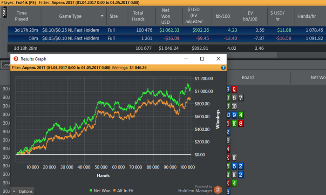This screenshot has height=195, width=326.
Task: Open the blue help icon in Results Graph
Action: click(223, 67)
